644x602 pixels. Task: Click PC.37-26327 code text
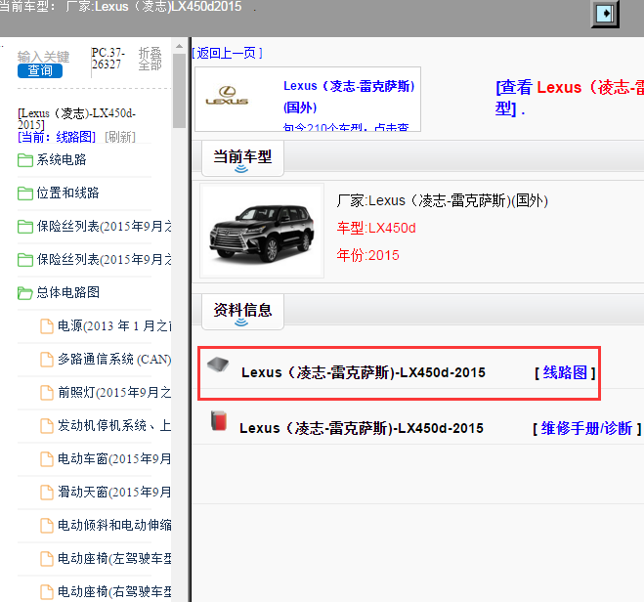point(108,59)
